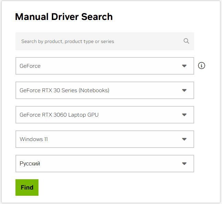Click the info icon beside GeForce dropdown
The image size is (222, 204).
pos(202,66)
